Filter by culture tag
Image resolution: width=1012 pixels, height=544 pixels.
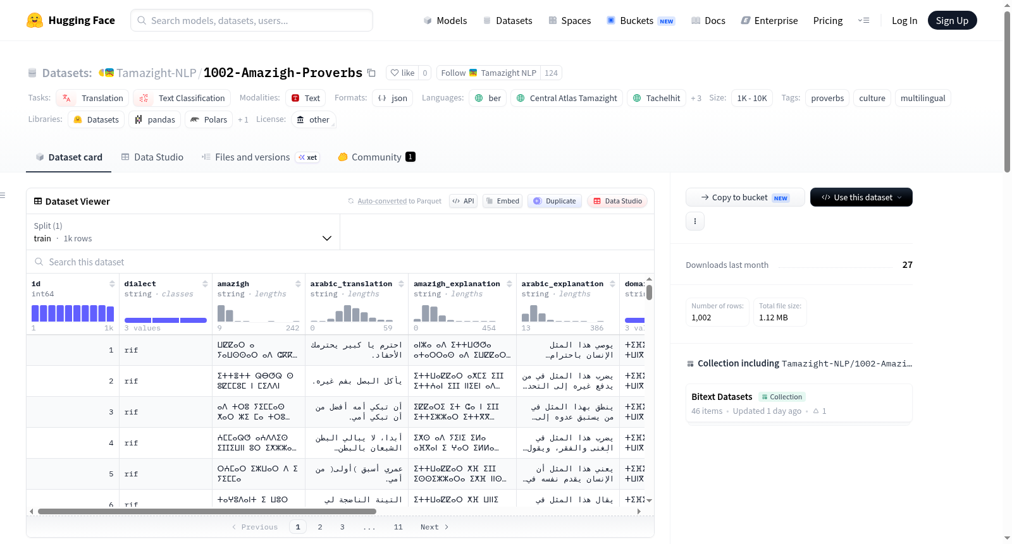point(872,98)
